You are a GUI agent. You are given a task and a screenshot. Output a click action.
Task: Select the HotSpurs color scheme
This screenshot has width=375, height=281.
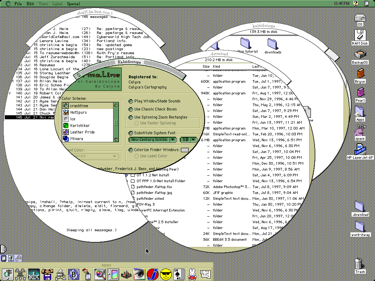coord(88,112)
